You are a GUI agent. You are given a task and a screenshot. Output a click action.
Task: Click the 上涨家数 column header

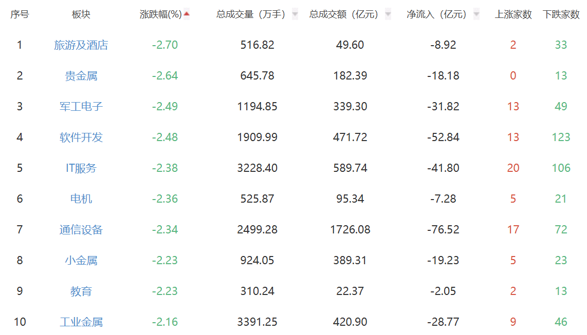(513, 14)
